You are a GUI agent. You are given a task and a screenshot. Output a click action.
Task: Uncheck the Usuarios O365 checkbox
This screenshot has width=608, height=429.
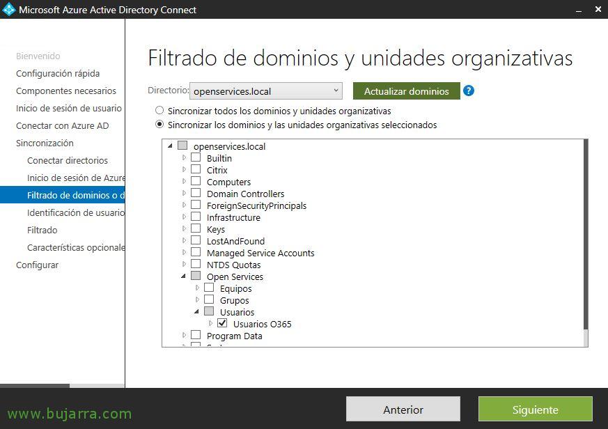coord(222,324)
